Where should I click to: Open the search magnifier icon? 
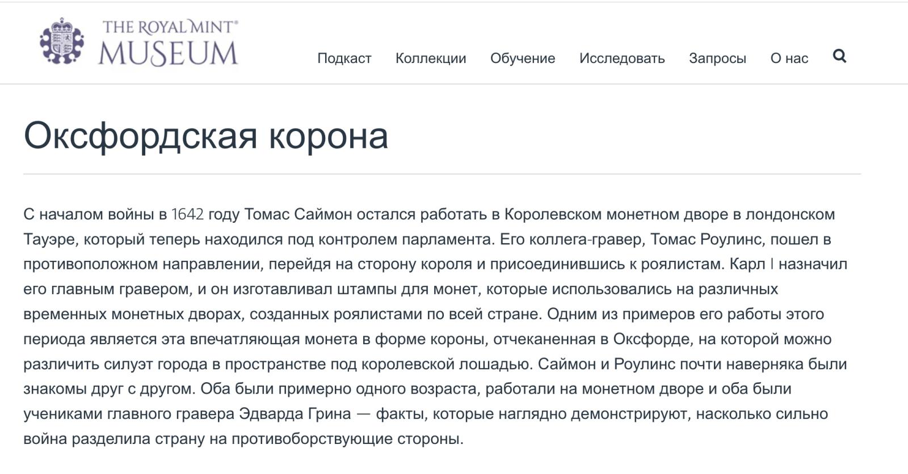point(839,56)
